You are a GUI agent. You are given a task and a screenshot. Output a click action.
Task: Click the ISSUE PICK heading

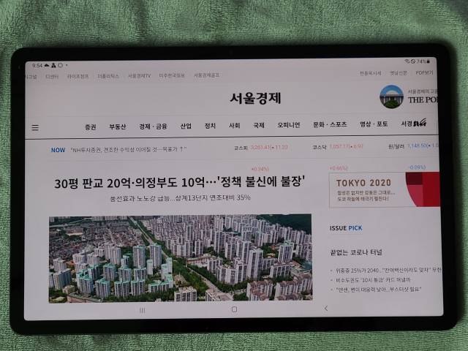point(346,228)
